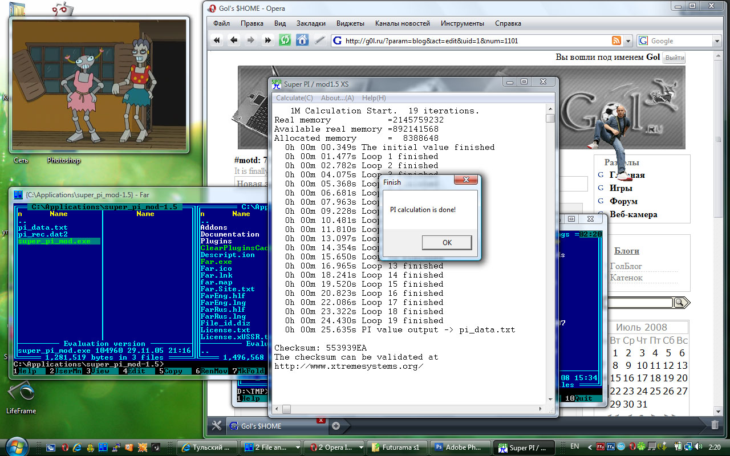
Task: Click volume icon in system tray
Action: point(699,447)
